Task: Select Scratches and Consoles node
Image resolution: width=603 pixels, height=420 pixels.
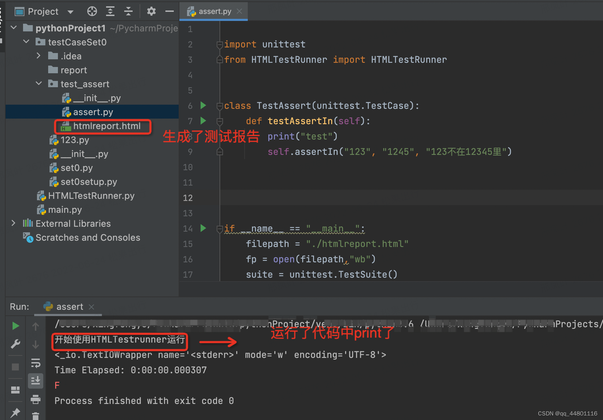Action: click(x=82, y=238)
